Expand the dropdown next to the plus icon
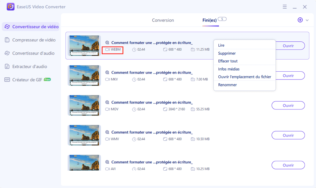This screenshot has width=316, height=188. click(307, 20)
